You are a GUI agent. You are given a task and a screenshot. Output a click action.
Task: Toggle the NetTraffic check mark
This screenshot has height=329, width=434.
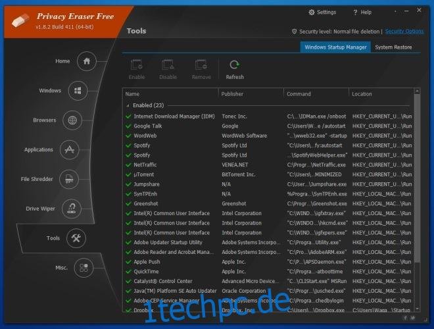coord(128,164)
